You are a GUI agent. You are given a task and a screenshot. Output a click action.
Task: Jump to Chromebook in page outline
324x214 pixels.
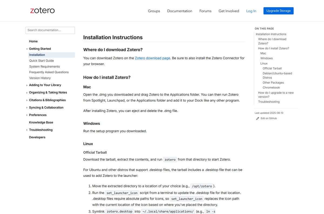click(271, 88)
